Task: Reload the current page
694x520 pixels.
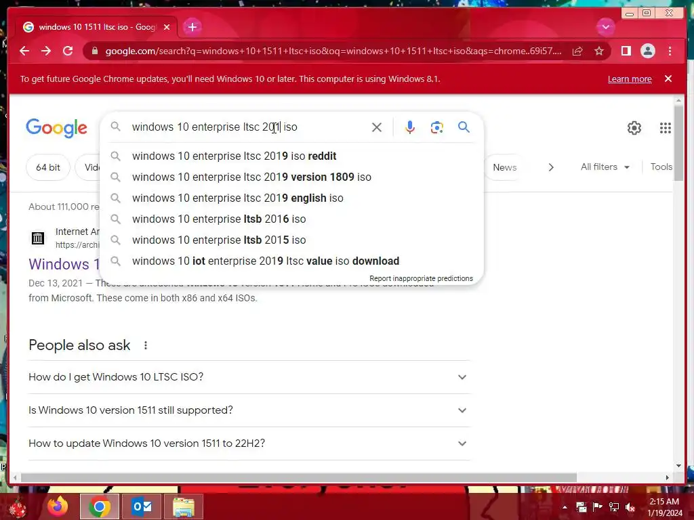Action: coord(68,51)
